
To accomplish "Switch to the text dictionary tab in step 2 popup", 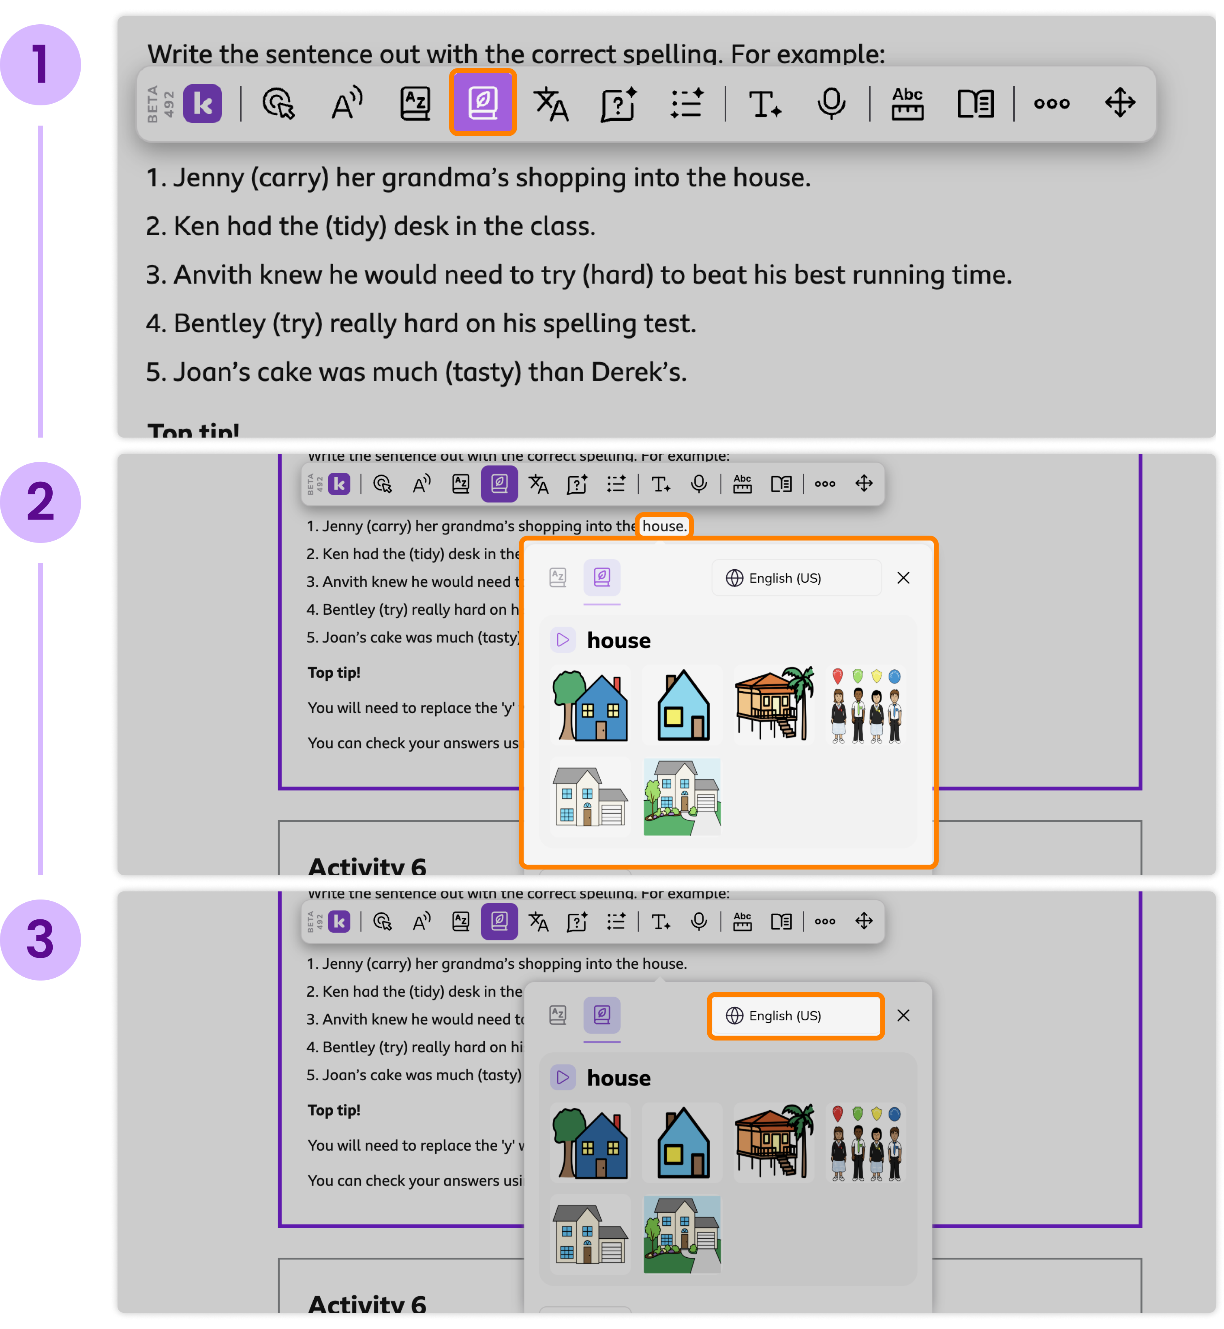I will tap(558, 577).
